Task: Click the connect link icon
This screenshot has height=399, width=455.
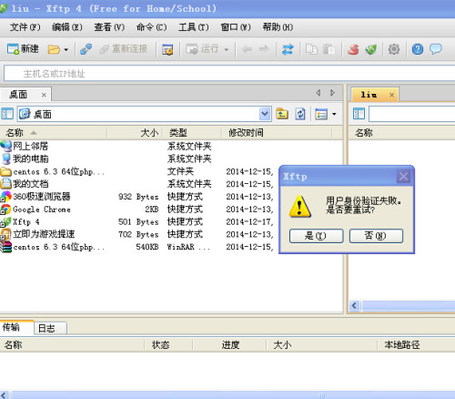Action: coord(86,49)
